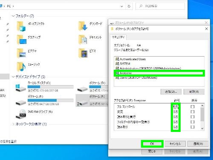Select the Local Disk (C:) drive icon
Viewport: 213px width, 160px height.
(x=21, y=88)
